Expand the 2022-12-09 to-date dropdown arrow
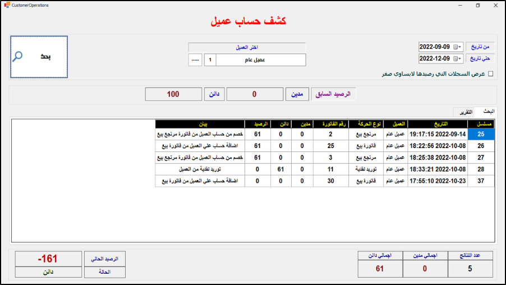Screen dimensions: 506x285 click(x=461, y=58)
